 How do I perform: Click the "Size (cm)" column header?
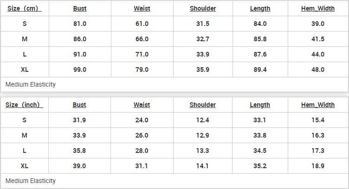coord(24,8)
